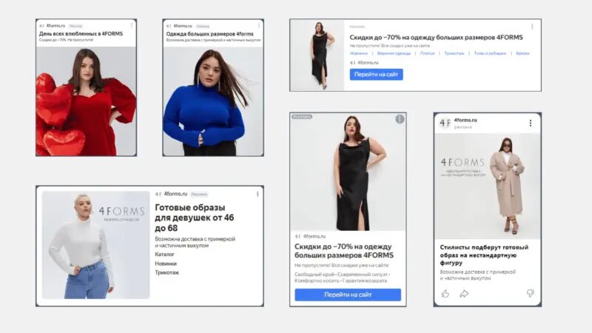Screen dimensions: 592x333
Task: Click the red dress model image
Action: (86, 101)
